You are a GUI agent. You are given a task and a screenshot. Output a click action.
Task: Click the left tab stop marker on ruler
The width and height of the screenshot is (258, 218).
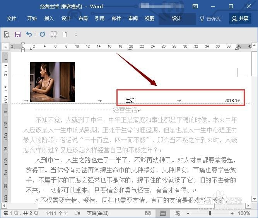coord(31,48)
